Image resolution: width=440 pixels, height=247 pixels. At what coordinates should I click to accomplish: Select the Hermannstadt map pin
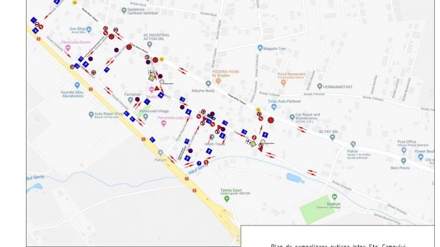coord(320,86)
